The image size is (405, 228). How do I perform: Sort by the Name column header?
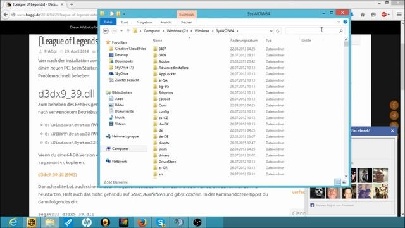tap(157, 41)
